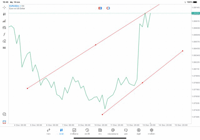Screen dimensions: 200x140
Task: Select the upper red trendline midpoint handle
Action: [96, 45]
